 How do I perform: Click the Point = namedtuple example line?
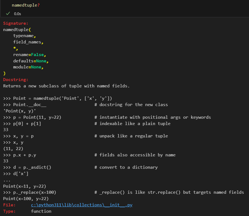[x=57, y=98]
